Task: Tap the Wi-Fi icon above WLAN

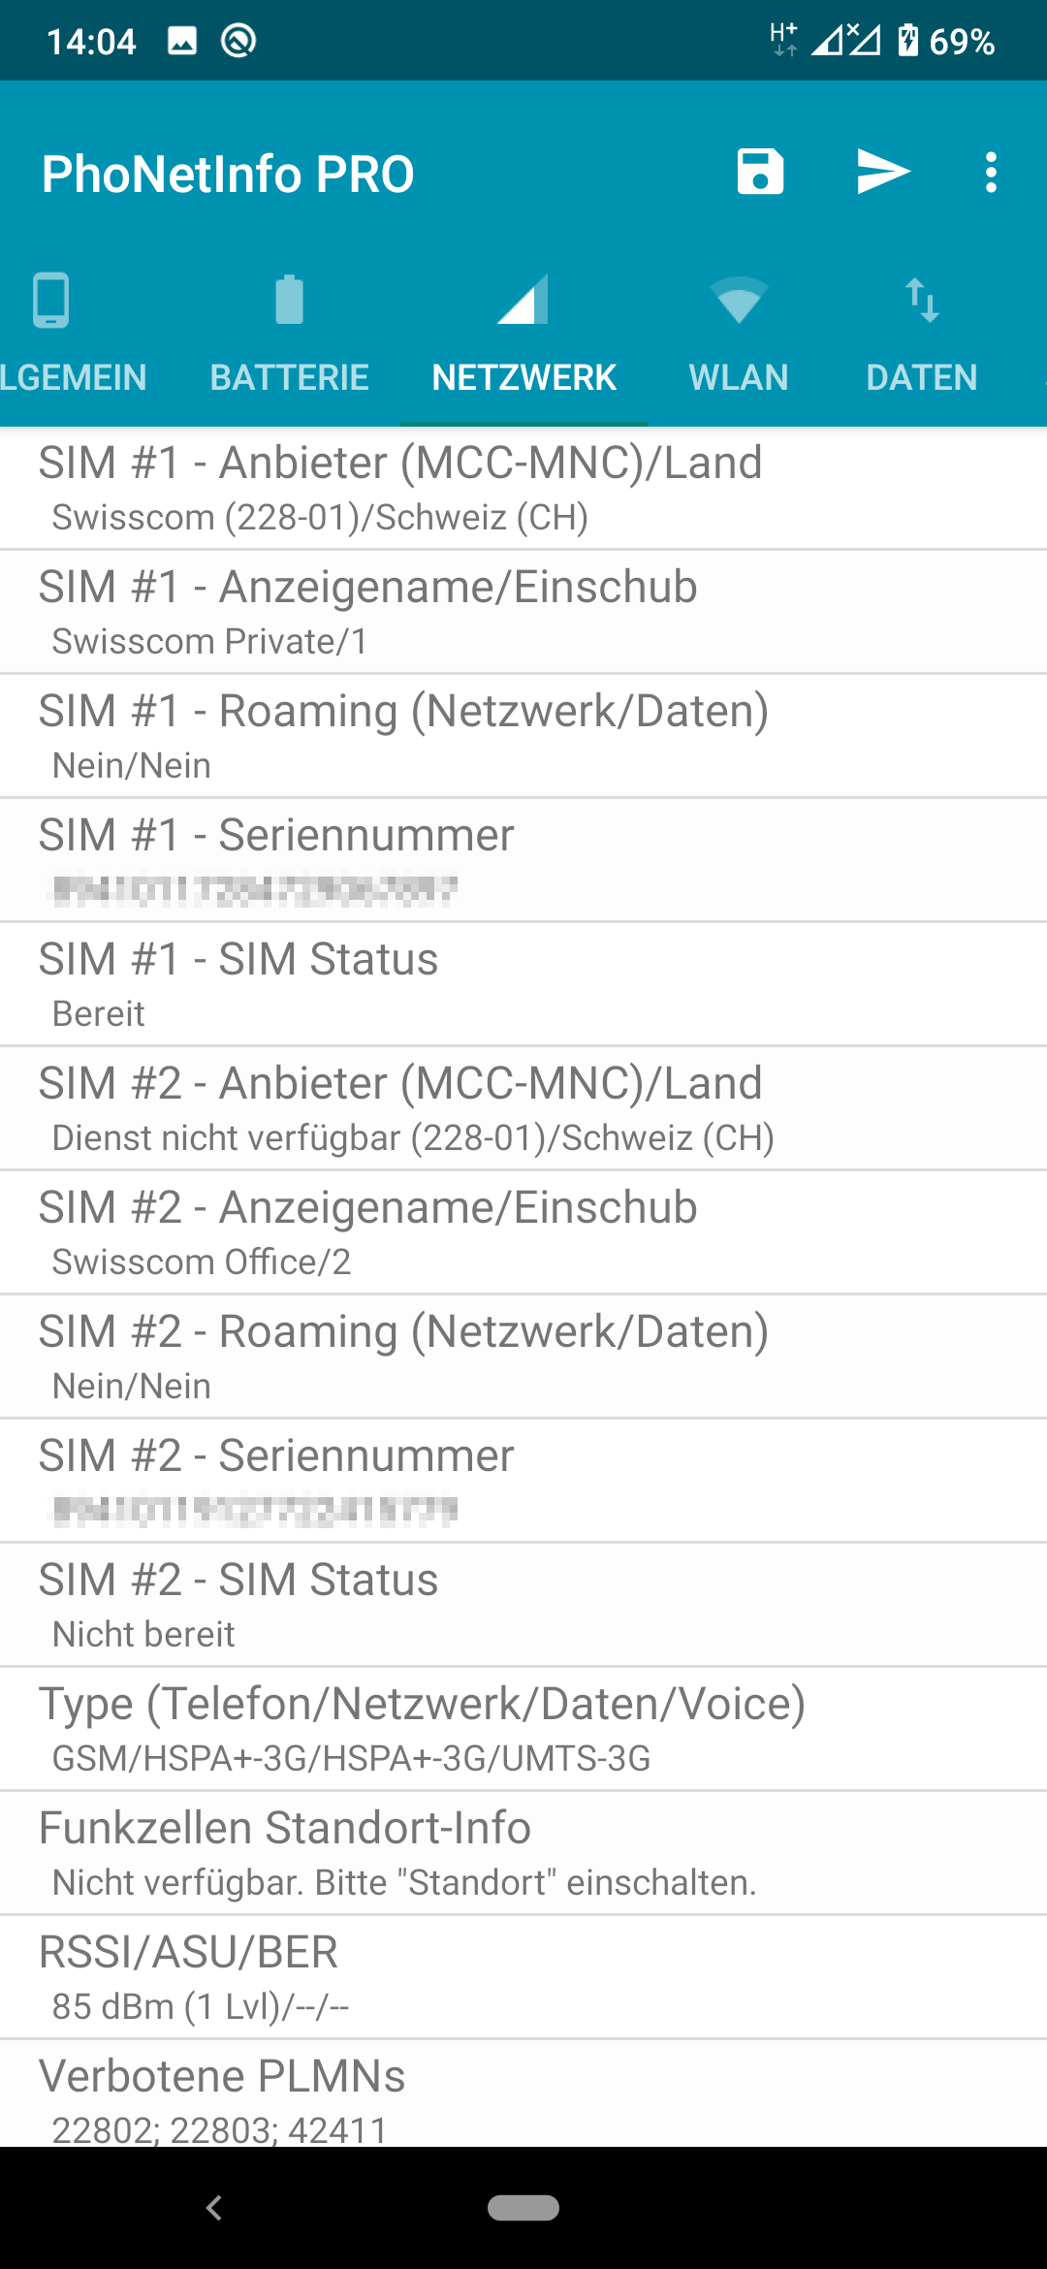Action: tap(738, 300)
